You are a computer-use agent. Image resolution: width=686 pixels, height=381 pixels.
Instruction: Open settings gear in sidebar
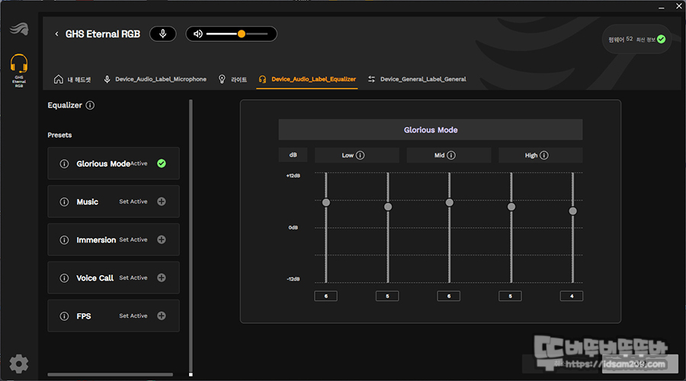(19, 364)
